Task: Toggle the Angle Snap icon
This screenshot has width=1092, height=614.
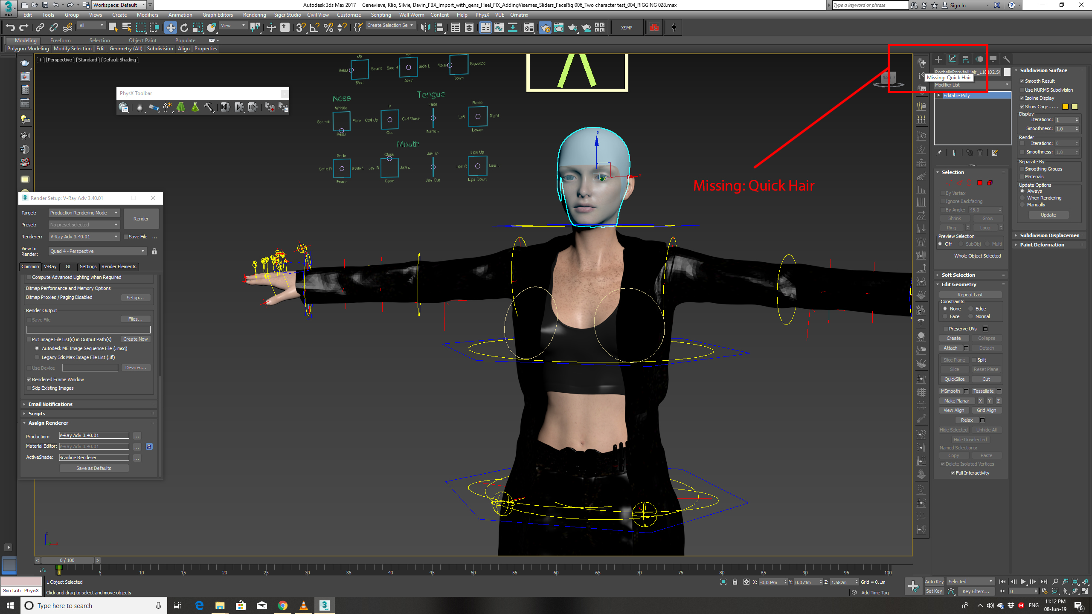Action: (315, 28)
